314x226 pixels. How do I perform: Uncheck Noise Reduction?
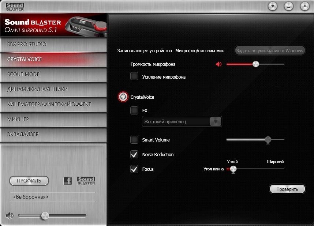134,154
